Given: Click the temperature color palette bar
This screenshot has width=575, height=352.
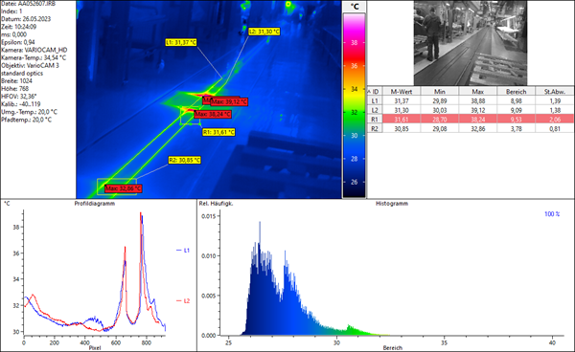Looking at the screenshot, I should pyautogui.click(x=355, y=106).
